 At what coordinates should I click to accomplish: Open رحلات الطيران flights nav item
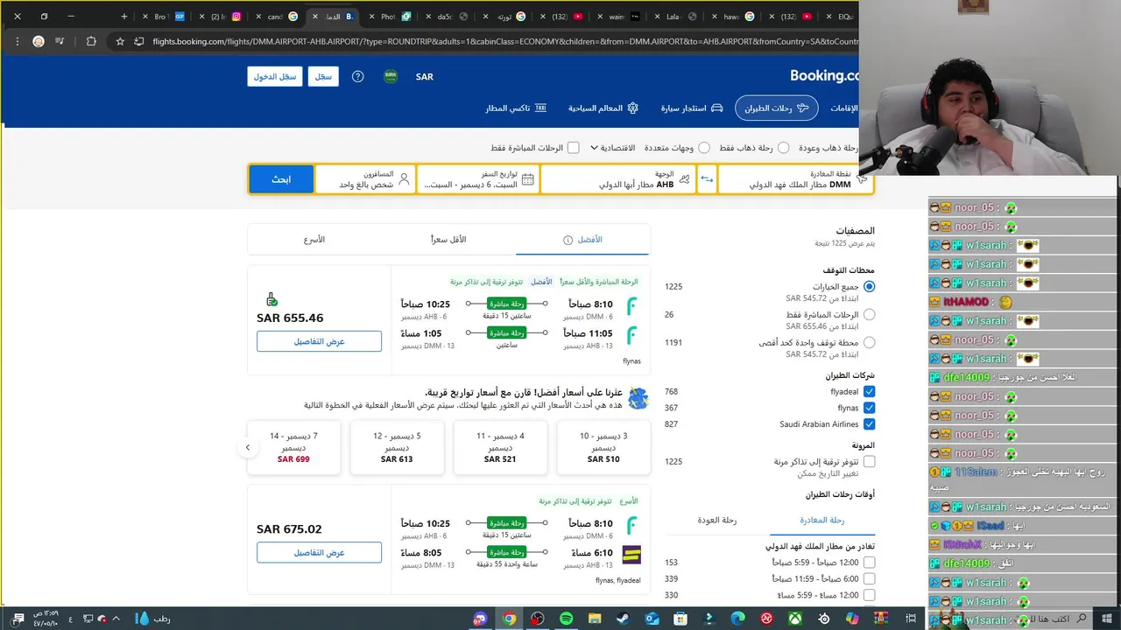(x=776, y=108)
